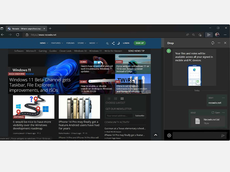The width and height of the screenshot is (230, 172).
Task: Refresh the Drop panel
Action: (x=213, y=43)
